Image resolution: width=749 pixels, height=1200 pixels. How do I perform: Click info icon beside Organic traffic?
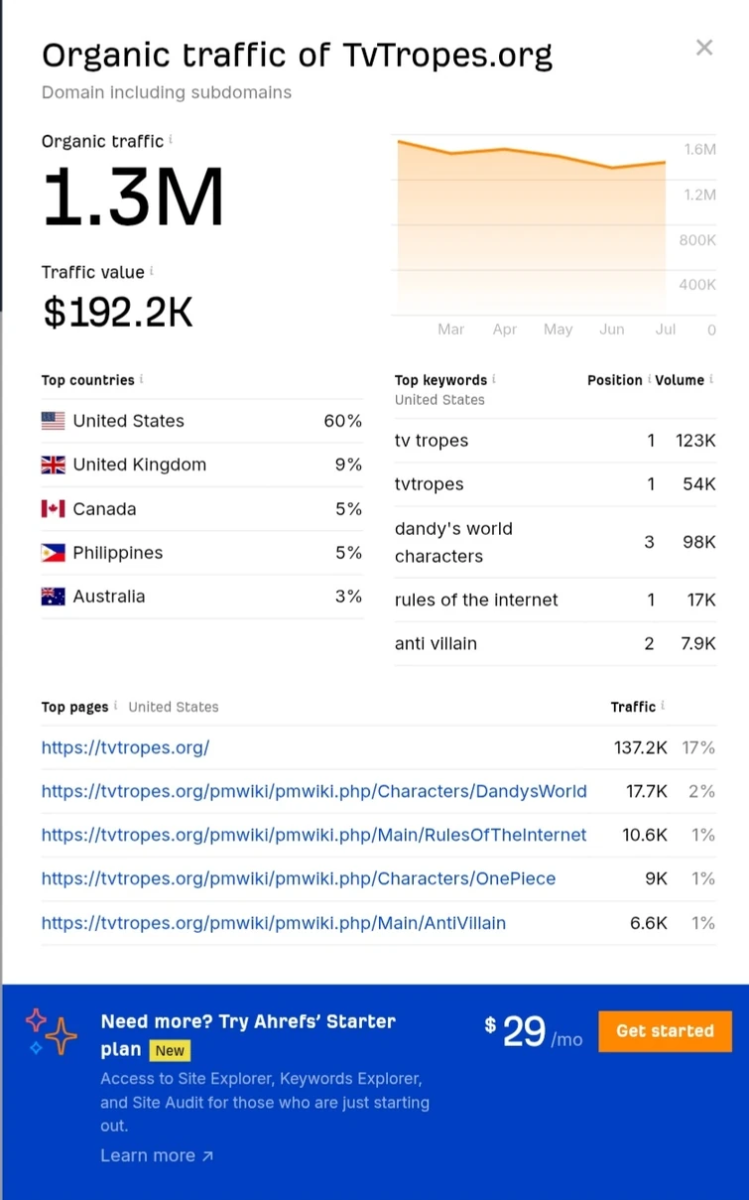coord(171,140)
